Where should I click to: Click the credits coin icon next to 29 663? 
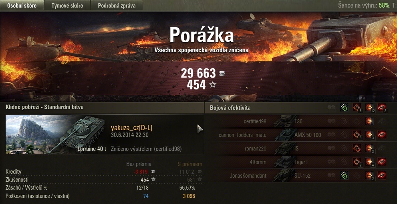point(222,73)
